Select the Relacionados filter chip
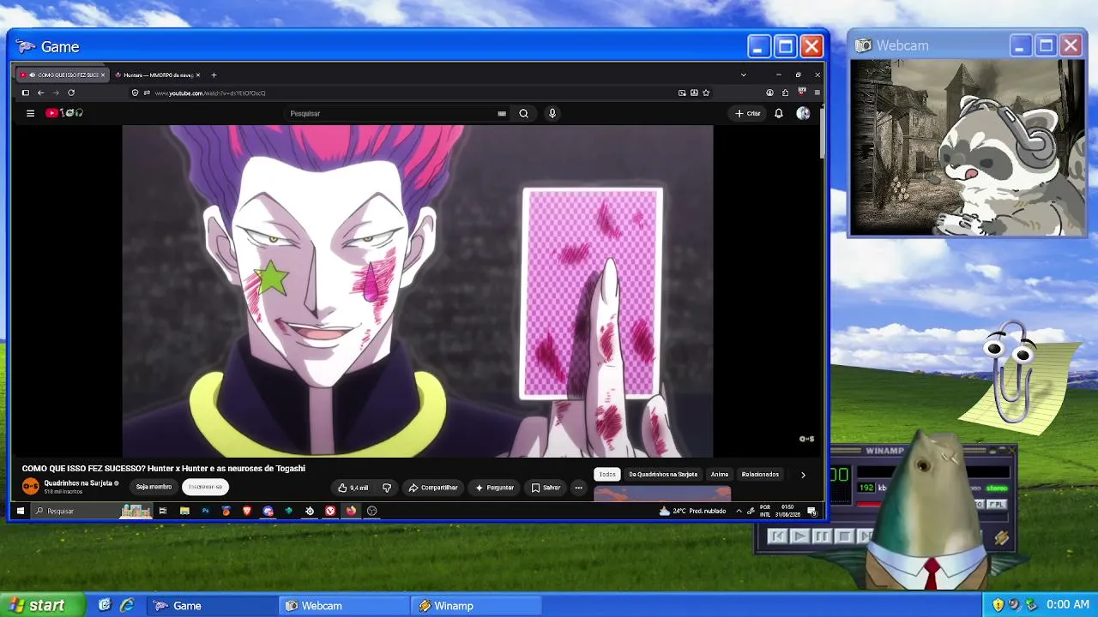 point(760,474)
